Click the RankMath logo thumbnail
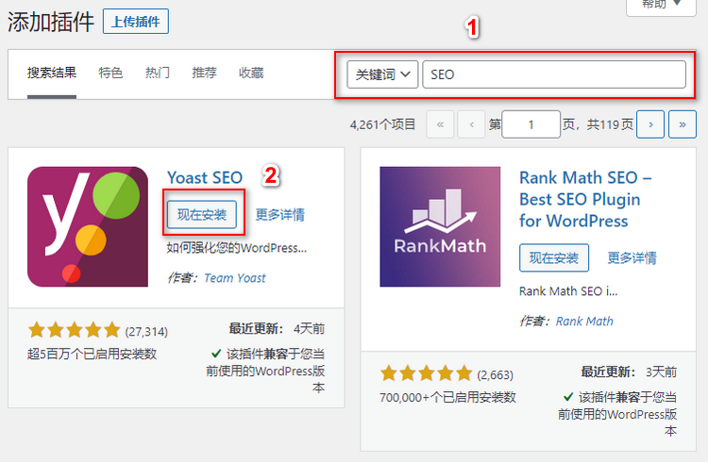This screenshot has height=462, width=708. (x=440, y=226)
